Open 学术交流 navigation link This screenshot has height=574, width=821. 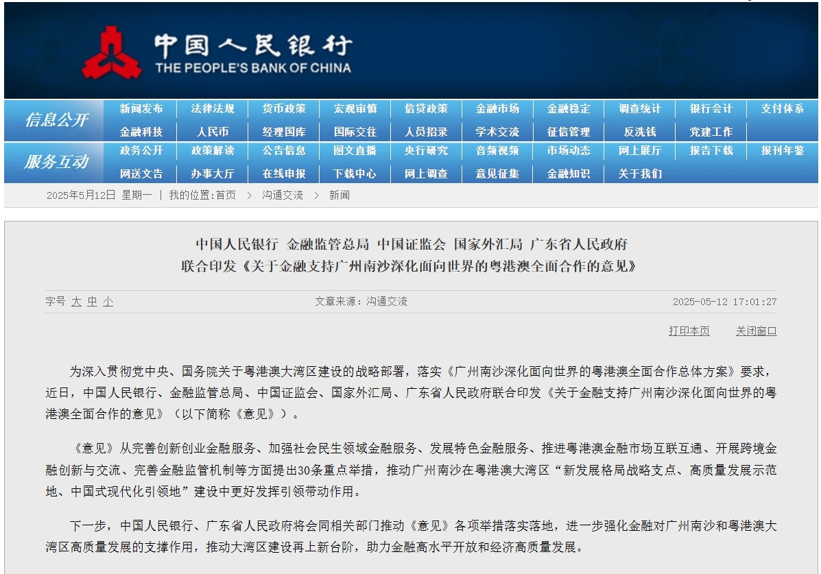[x=497, y=132]
